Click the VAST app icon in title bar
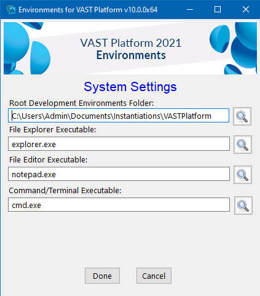Screen dimensions: 260x296 pyautogui.click(x=10, y=9)
